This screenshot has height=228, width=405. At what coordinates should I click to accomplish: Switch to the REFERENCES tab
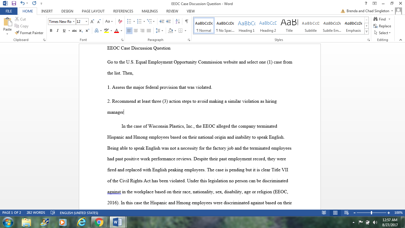pos(123,11)
